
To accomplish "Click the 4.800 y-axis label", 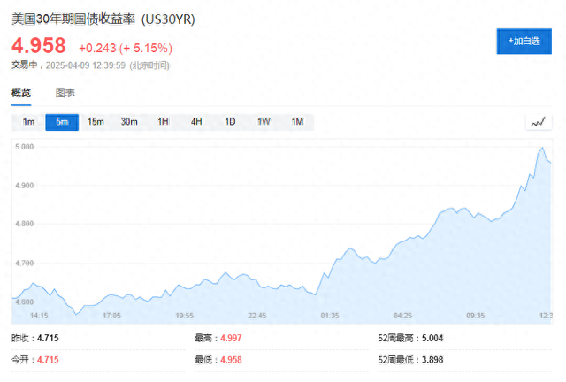I will pyautogui.click(x=24, y=224).
